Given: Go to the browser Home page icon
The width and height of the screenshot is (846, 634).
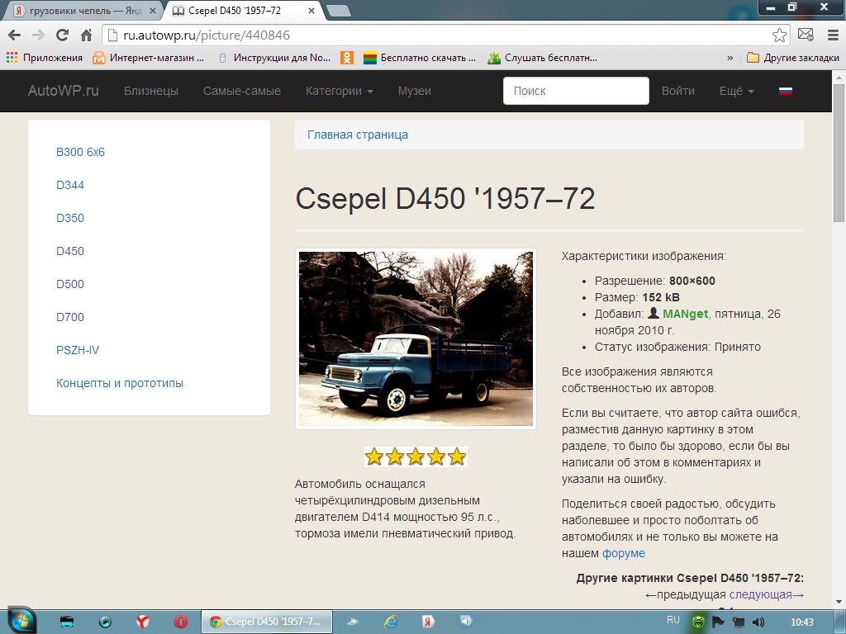Looking at the screenshot, I should point(86,35).
